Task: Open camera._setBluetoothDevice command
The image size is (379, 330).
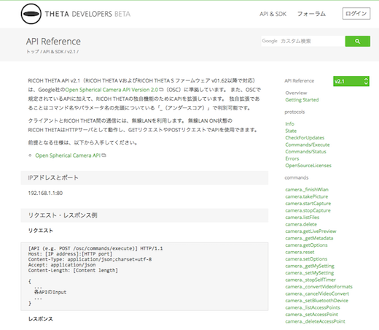Action: coord(316,301)
